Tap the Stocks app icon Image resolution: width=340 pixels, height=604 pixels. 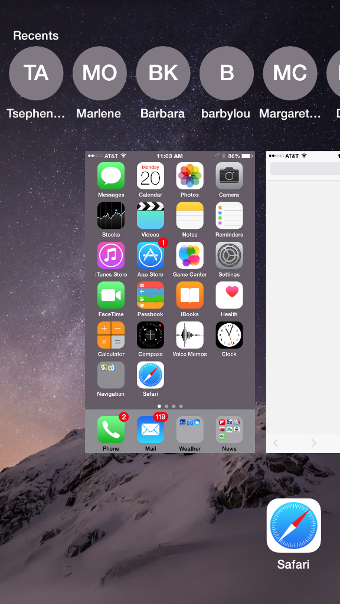(x=111, y=215)
